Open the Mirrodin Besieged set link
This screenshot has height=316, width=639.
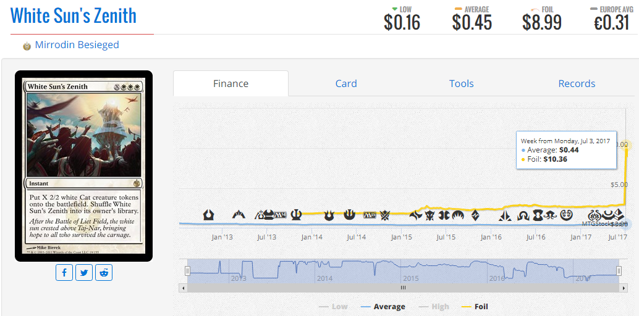coord(77,45)
